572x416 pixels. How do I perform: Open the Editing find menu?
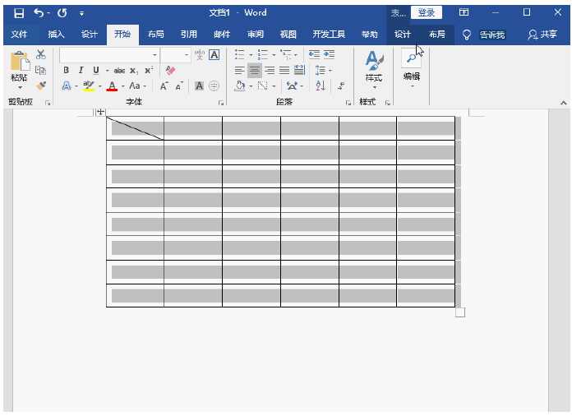point(412,68)
